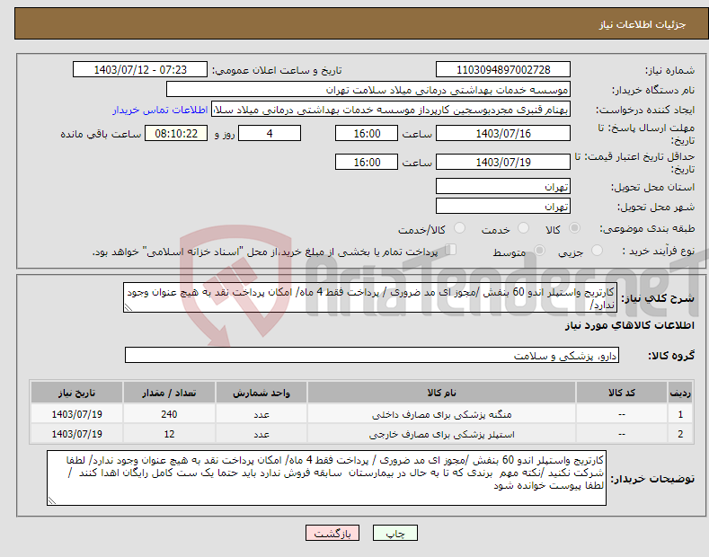Click the توضیحات خریدار notes textarea
The height and width of the screenshot is (557, 709).
[x=326, y=478]
